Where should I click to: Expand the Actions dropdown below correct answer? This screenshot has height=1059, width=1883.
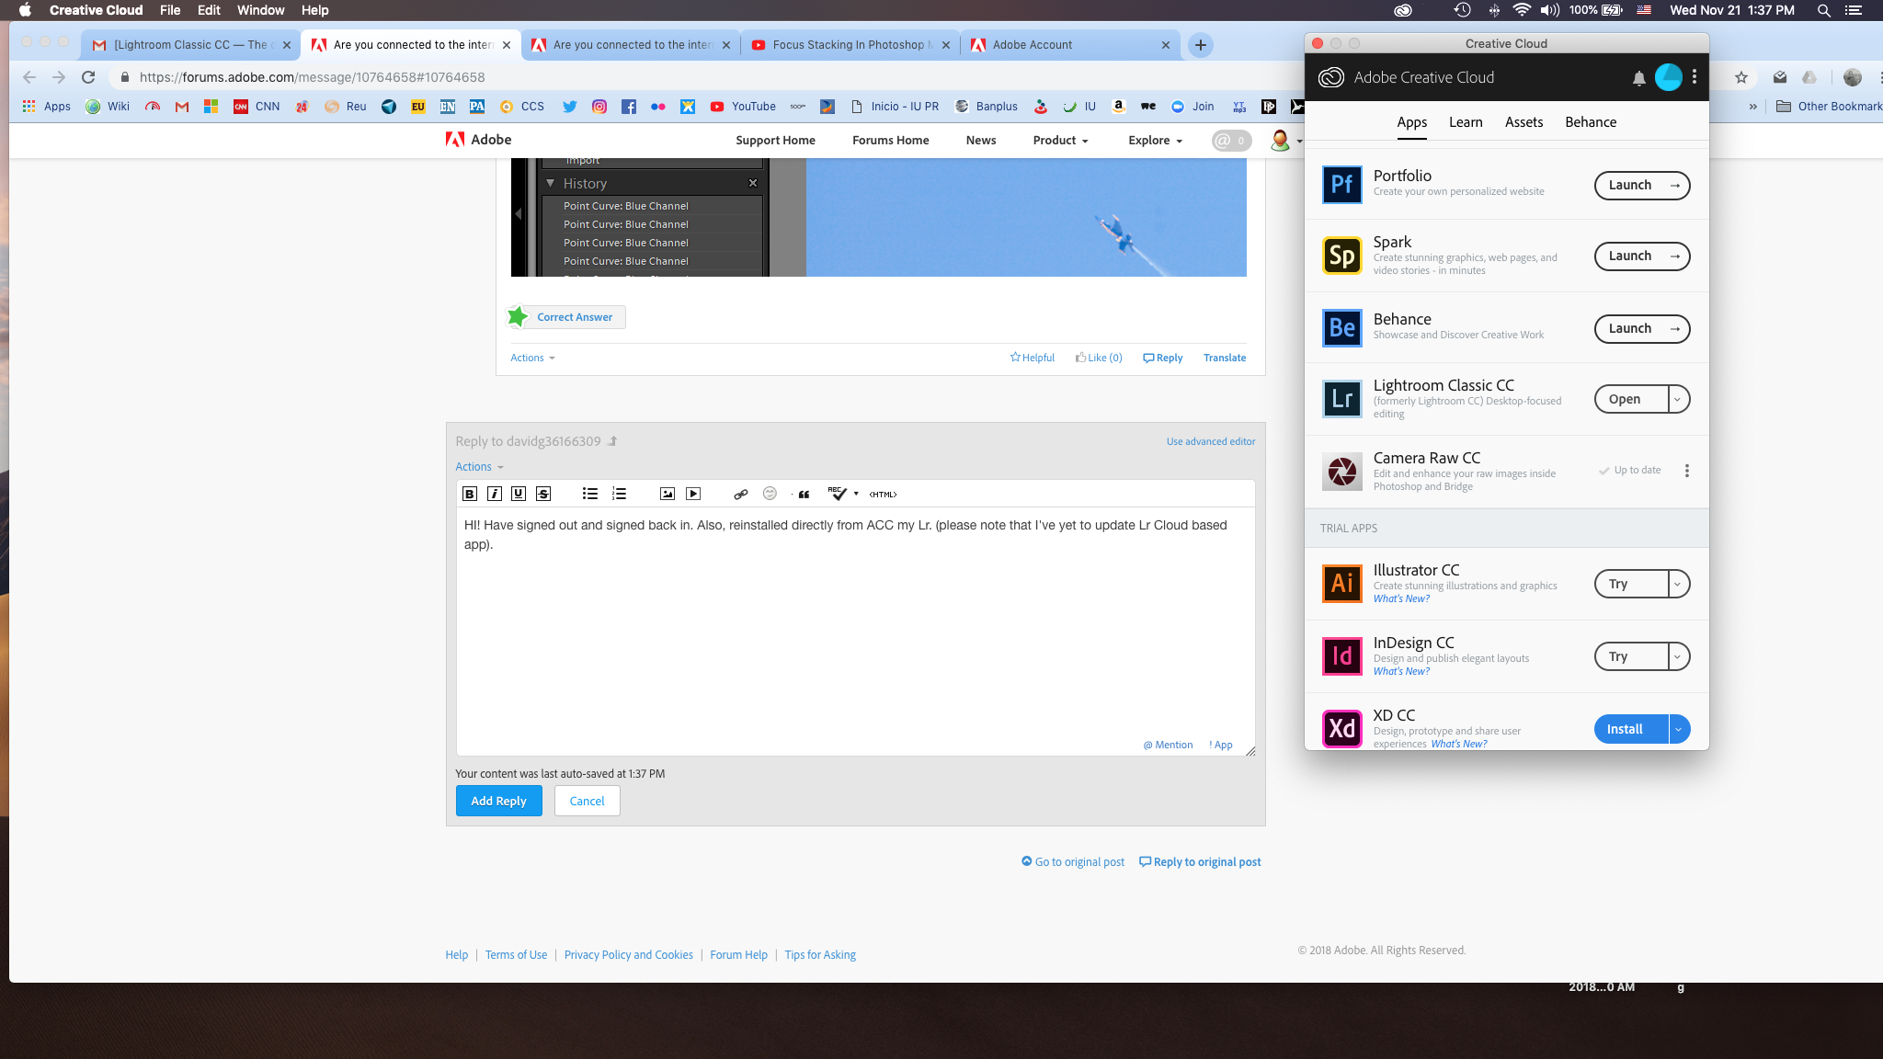(531, 357)
